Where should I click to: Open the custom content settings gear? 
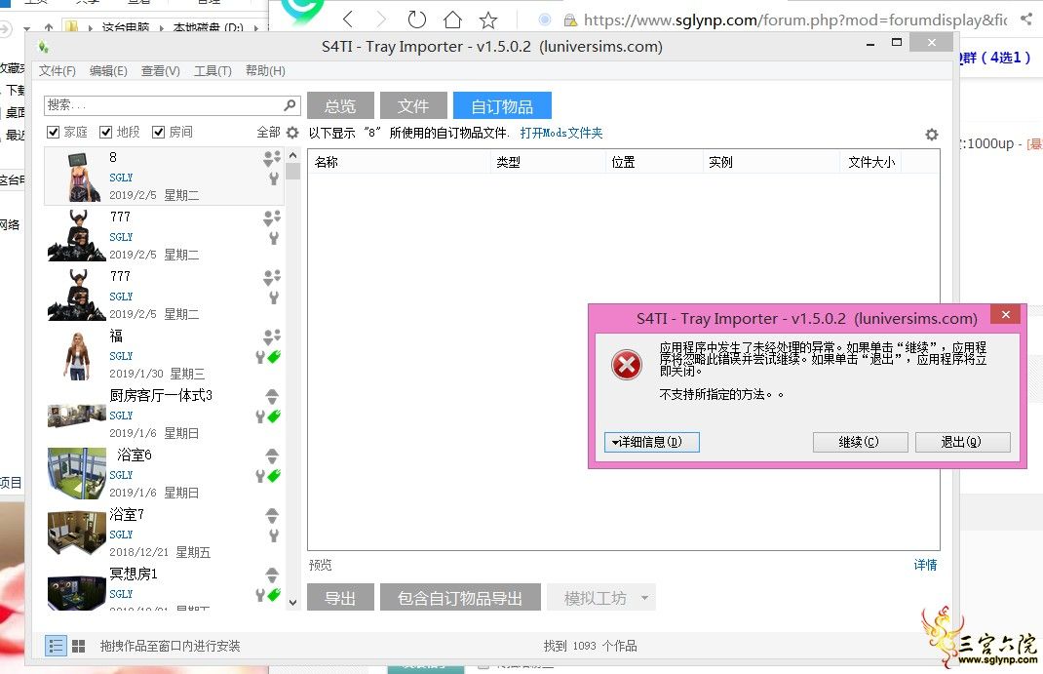coord(931,135)
